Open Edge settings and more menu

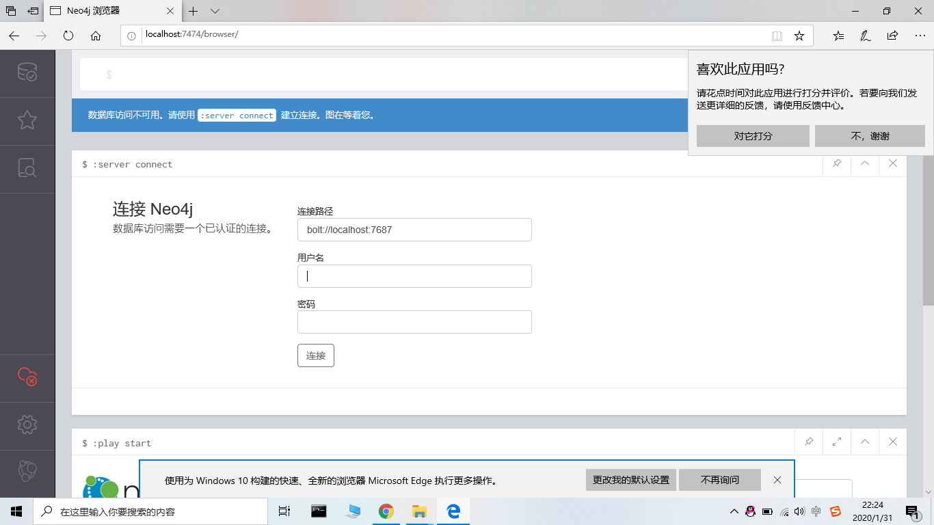920,36
